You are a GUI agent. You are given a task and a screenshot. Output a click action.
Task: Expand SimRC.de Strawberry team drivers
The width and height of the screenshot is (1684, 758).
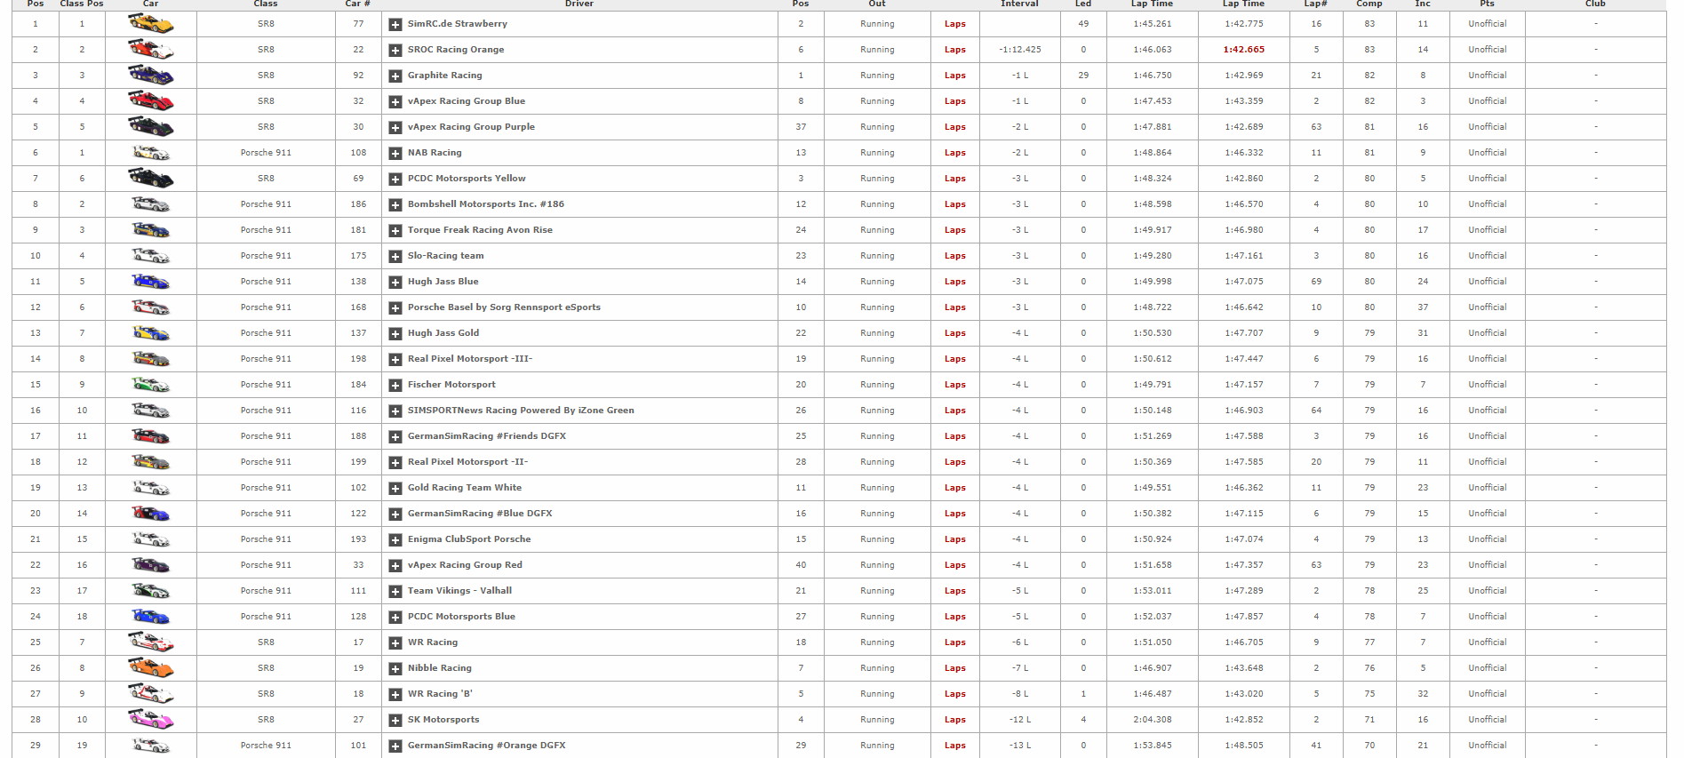pos(395,25)
